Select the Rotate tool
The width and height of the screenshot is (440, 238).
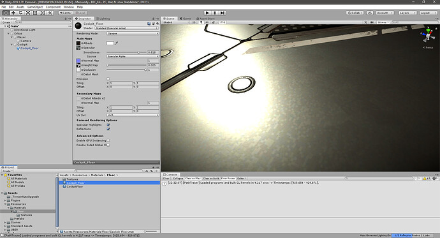[20, 13]
